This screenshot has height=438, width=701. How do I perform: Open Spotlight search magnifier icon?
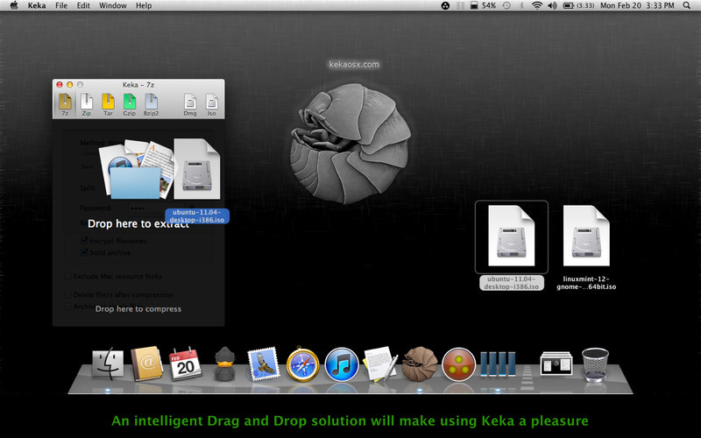686,5
